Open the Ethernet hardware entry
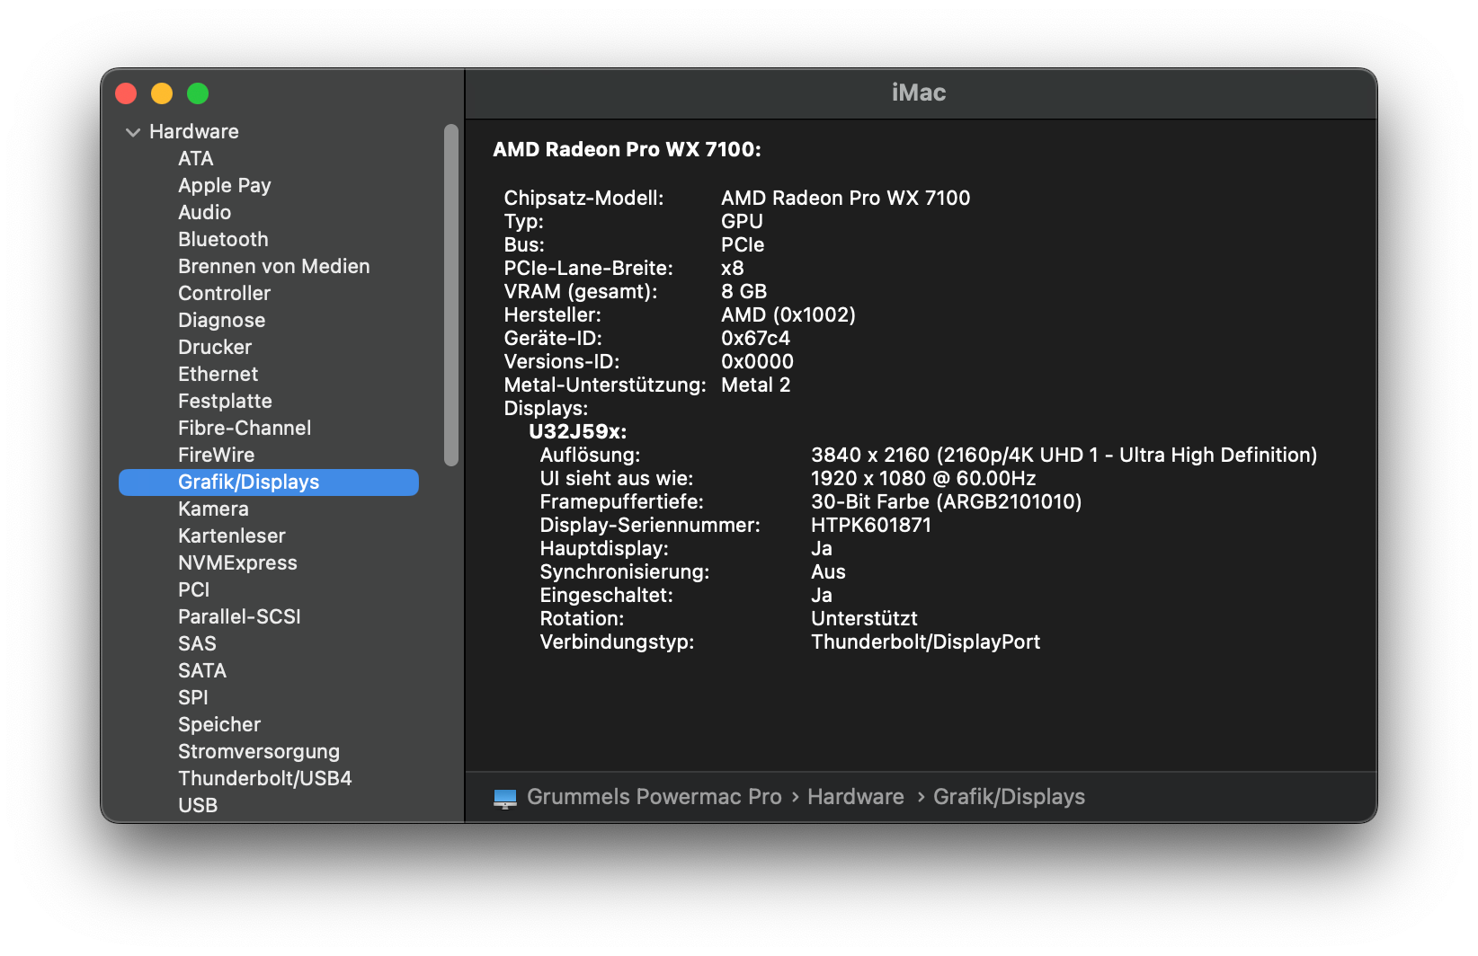 click(218, 375)
